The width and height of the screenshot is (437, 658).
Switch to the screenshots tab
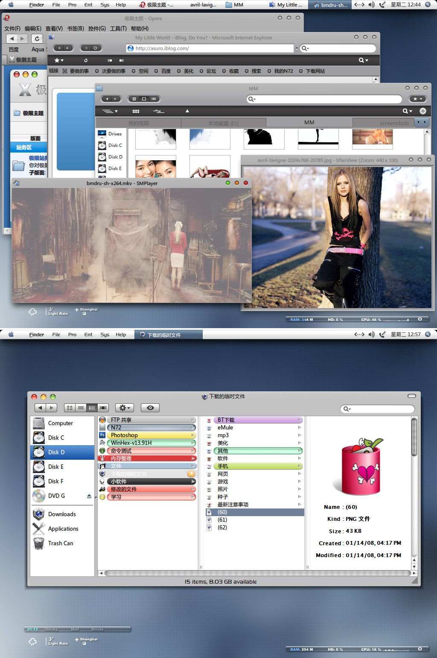click(x=394, y=123)
